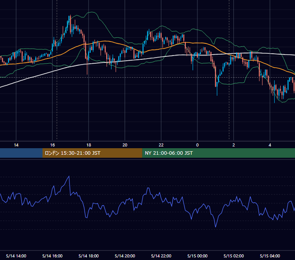Click the 5/15 02:00 date label
The image size is (295, 260).
234,256
